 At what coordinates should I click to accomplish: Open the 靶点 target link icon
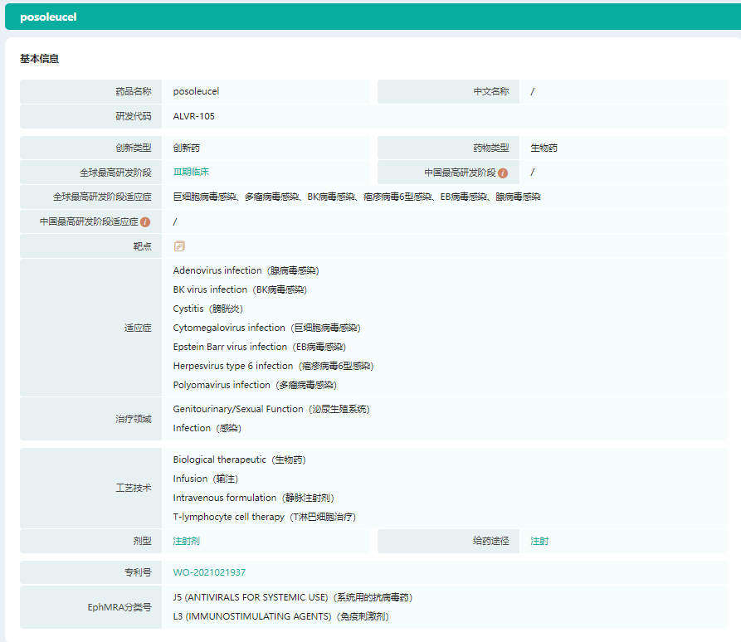tap(179, 246)
